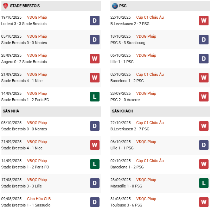Open the Stade Brestois team header
Viewport: 211px width, 210px height.
click(25, 6)
